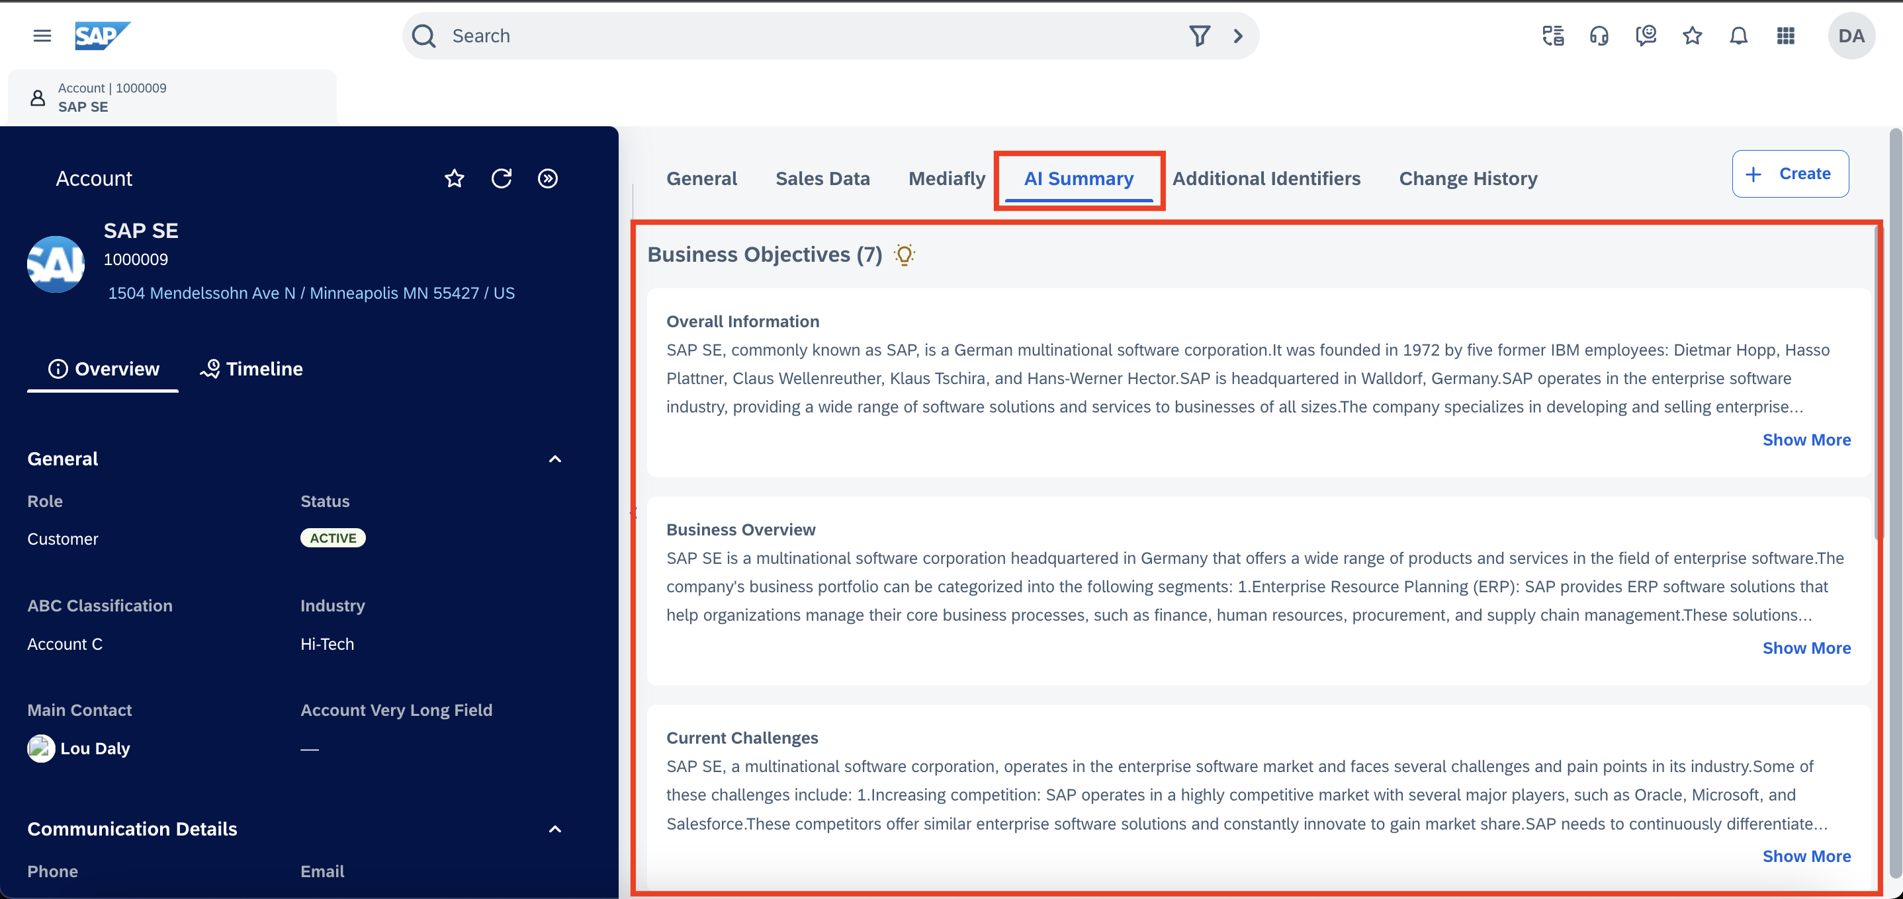Collapse the General section

click(554, 459)
